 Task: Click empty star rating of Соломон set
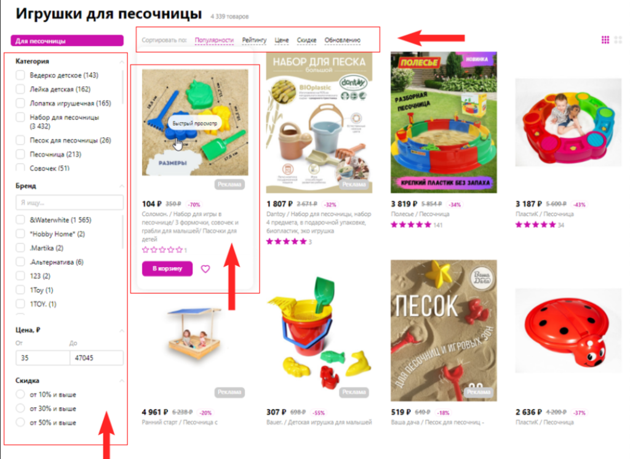[x=162, y=250]
